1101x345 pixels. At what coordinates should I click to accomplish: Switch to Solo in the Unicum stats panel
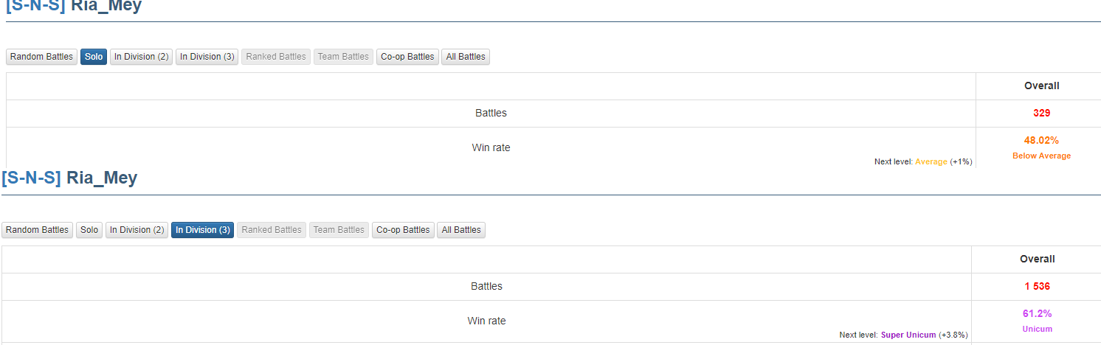pyautogui.click(x=89, y=230)
